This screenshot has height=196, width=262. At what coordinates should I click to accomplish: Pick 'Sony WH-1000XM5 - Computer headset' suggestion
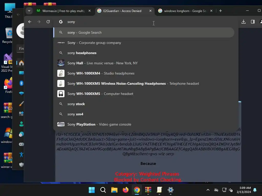[144, 94]
